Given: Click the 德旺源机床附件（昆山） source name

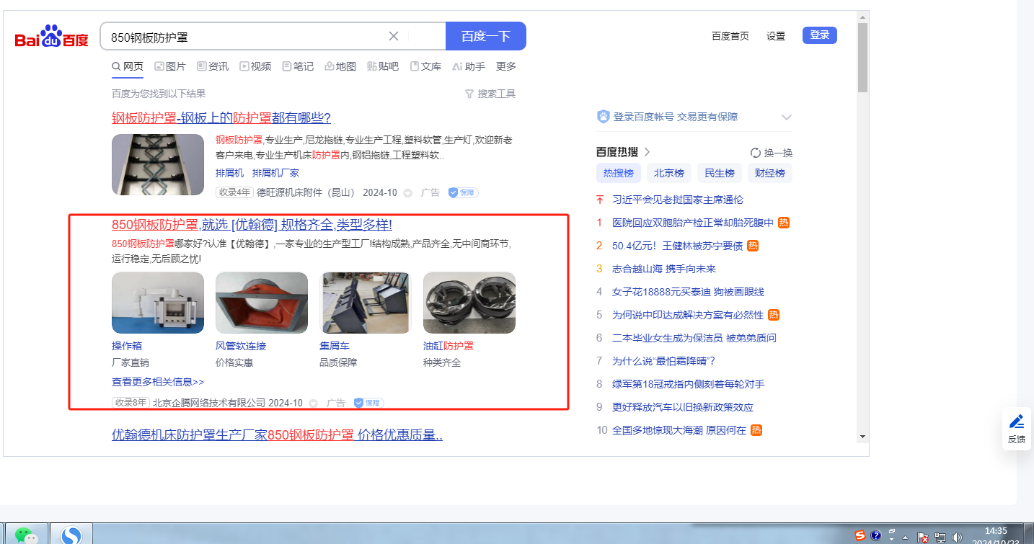Looking at the screenshot, I should (x=306, y=192).
